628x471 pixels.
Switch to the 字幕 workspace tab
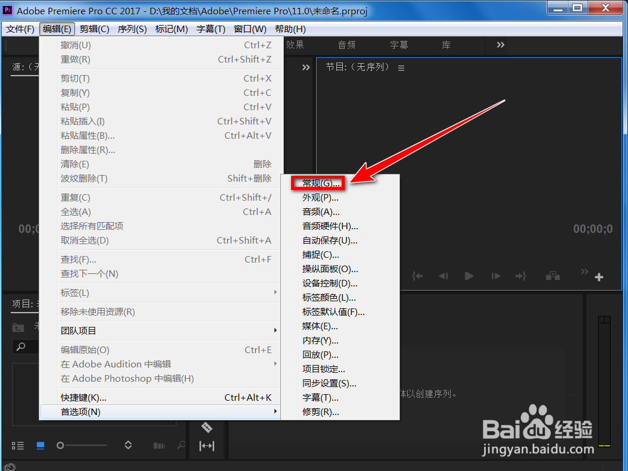(x=399, y=45)
